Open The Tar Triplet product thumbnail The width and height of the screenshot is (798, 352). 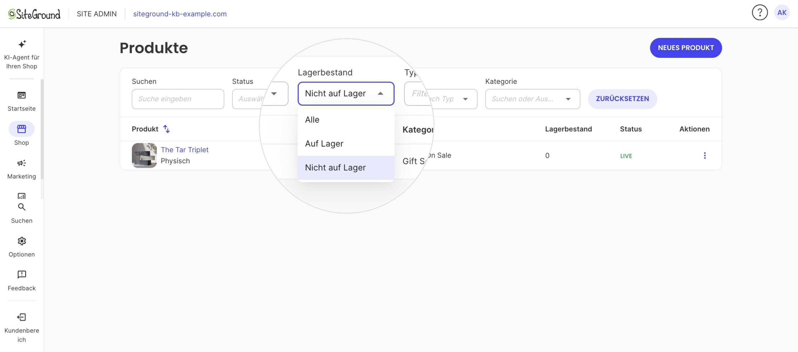[x=144, y=156]
